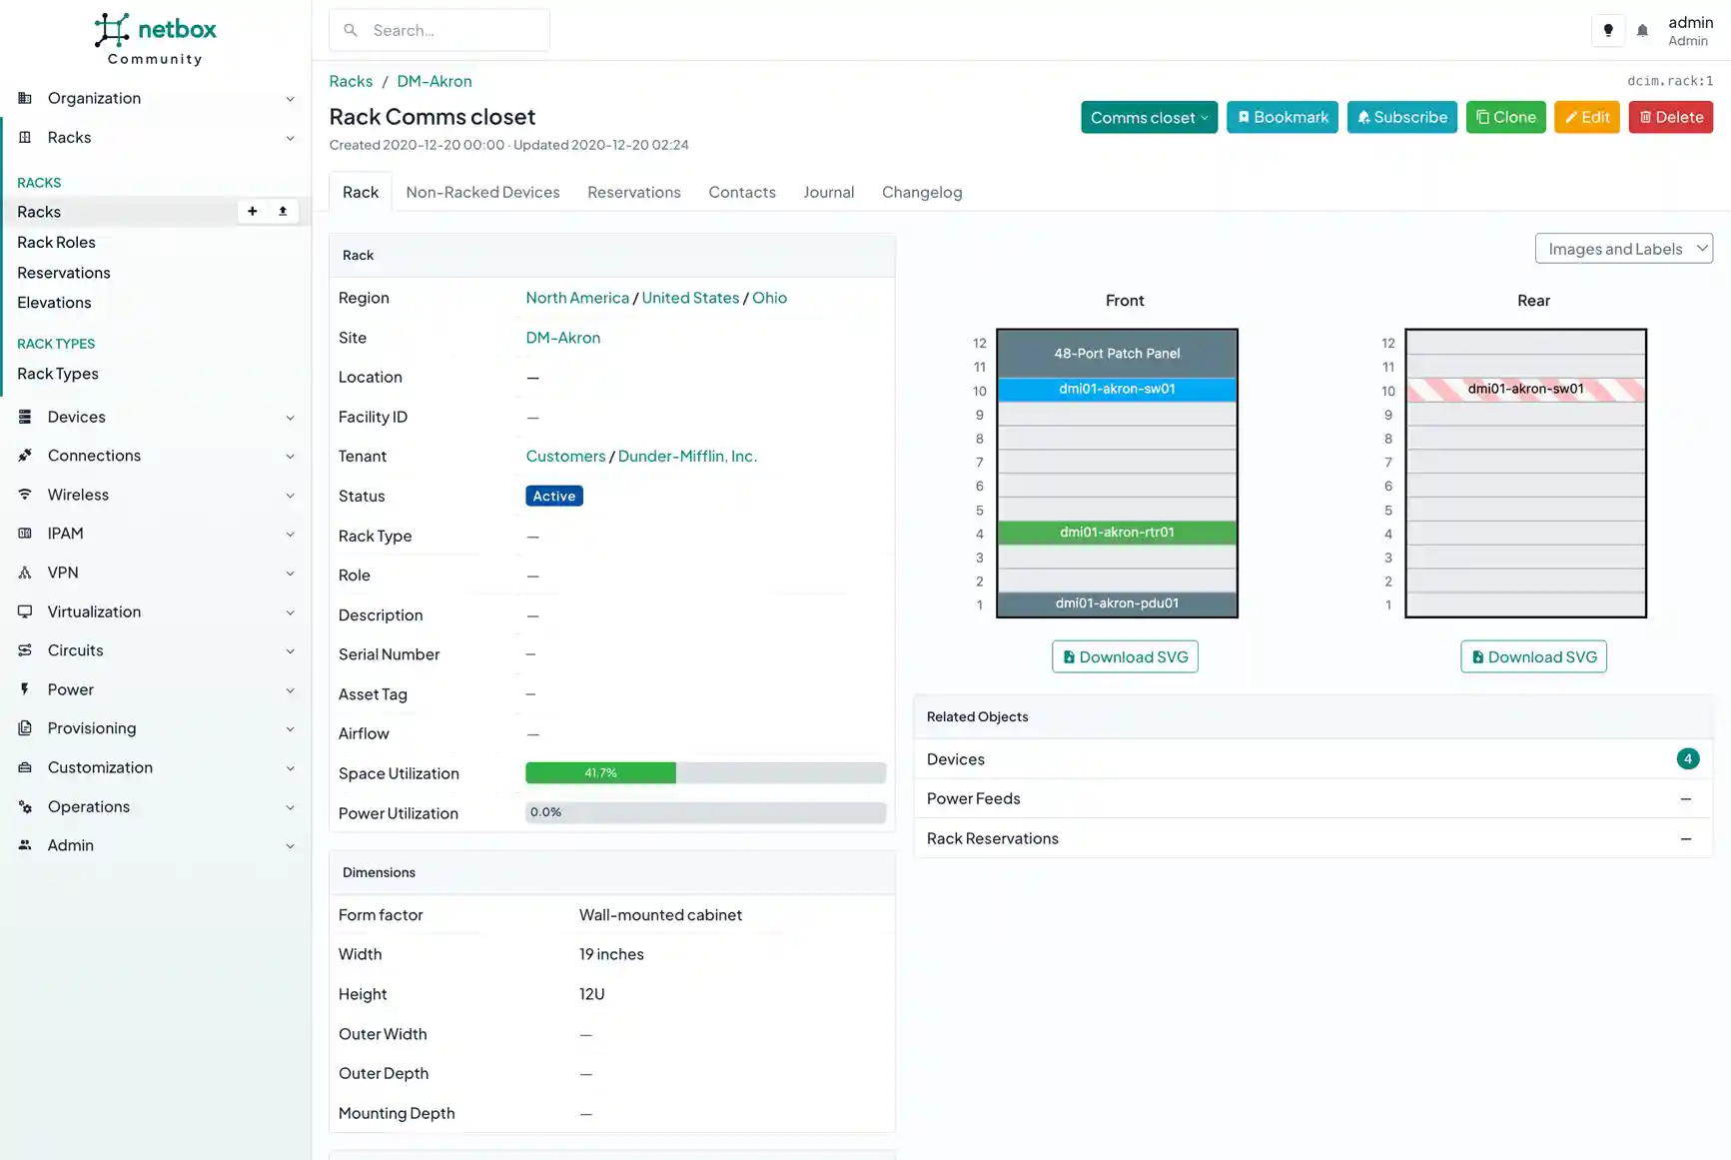Screen dimensions: 1731x1160
Task: Switch to the Non-Racked Devices tab
Action: (482, 192)
